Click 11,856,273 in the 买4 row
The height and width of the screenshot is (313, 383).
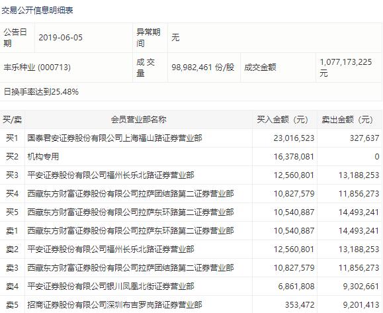click(x=359, y=194)
